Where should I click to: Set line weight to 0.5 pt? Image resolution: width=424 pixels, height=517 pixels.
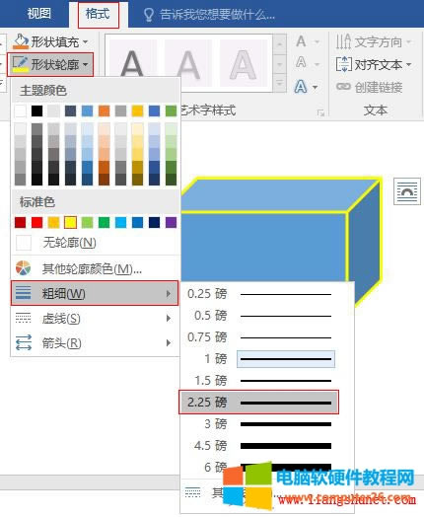(259, 316)
